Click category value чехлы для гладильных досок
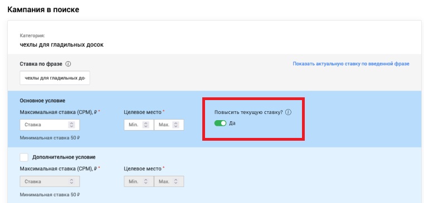Screen dimensions: 424x203 62,44
